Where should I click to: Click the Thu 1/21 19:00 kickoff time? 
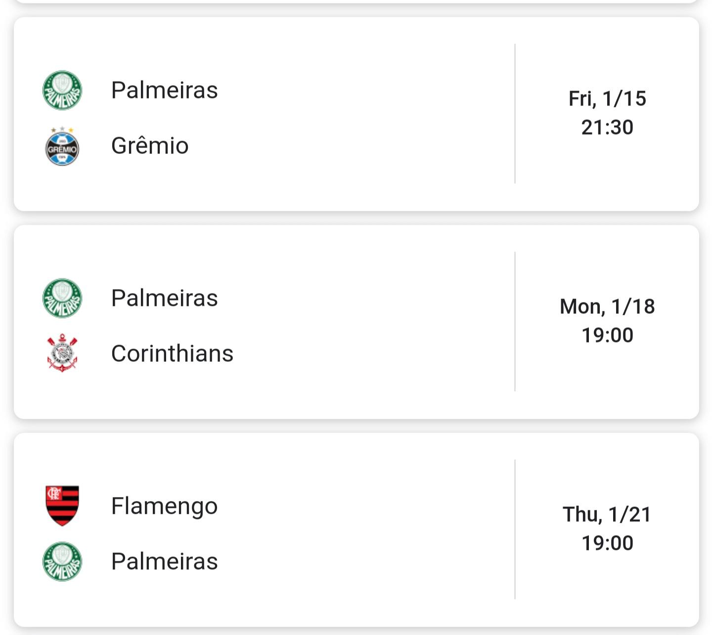607,543
